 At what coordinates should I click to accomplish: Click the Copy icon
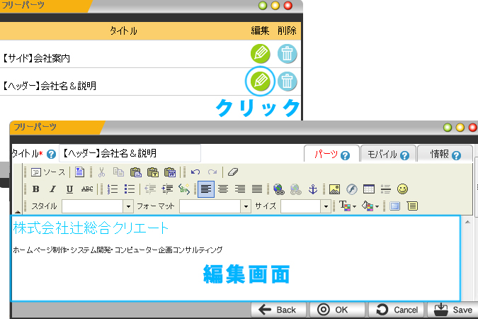click(x=118, y=172)
